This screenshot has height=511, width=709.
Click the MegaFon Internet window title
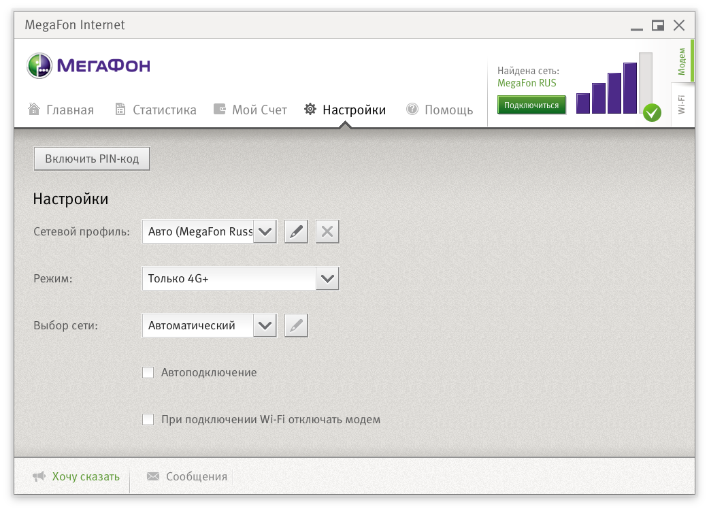(75, 25)
